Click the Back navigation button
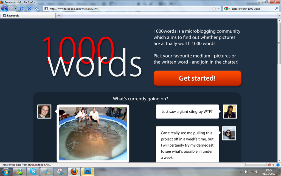 point(5,9)
